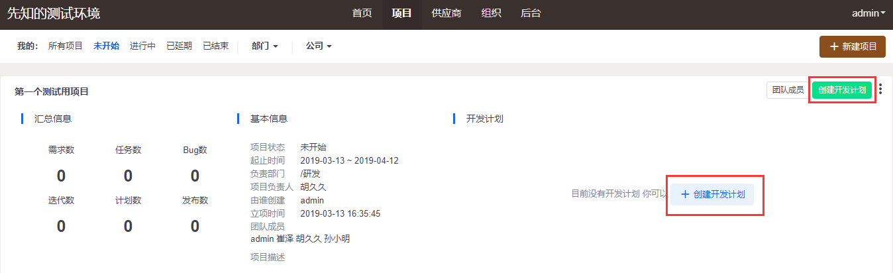Select the 未开始 filter

pyautogui.click(x=106, y=46)
